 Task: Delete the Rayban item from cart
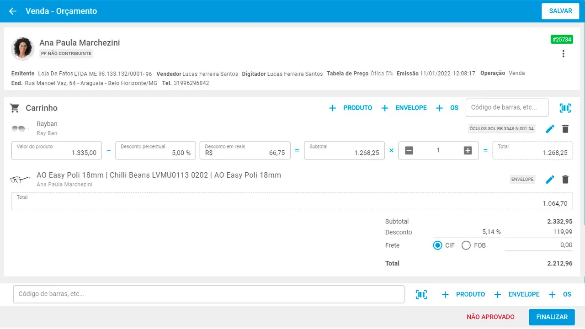pos(565,129)
